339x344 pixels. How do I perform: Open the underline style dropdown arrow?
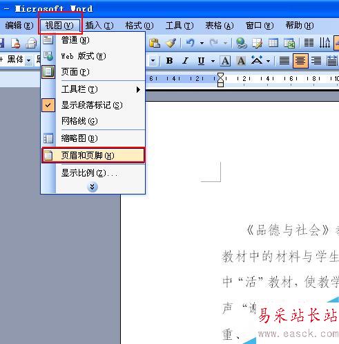(213, 61)
